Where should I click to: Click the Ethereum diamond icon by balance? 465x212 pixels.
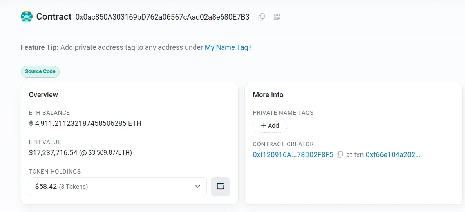[x=31, y=123]
